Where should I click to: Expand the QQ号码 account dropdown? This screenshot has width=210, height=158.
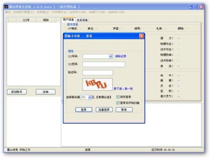coord(110,57)
